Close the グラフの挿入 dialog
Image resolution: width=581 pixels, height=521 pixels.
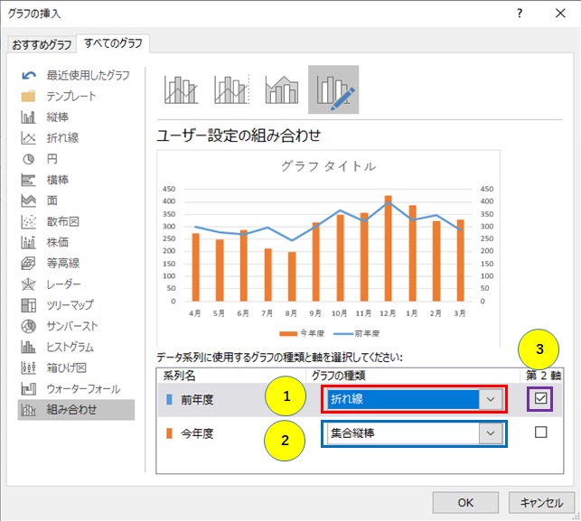coord(560,14)
